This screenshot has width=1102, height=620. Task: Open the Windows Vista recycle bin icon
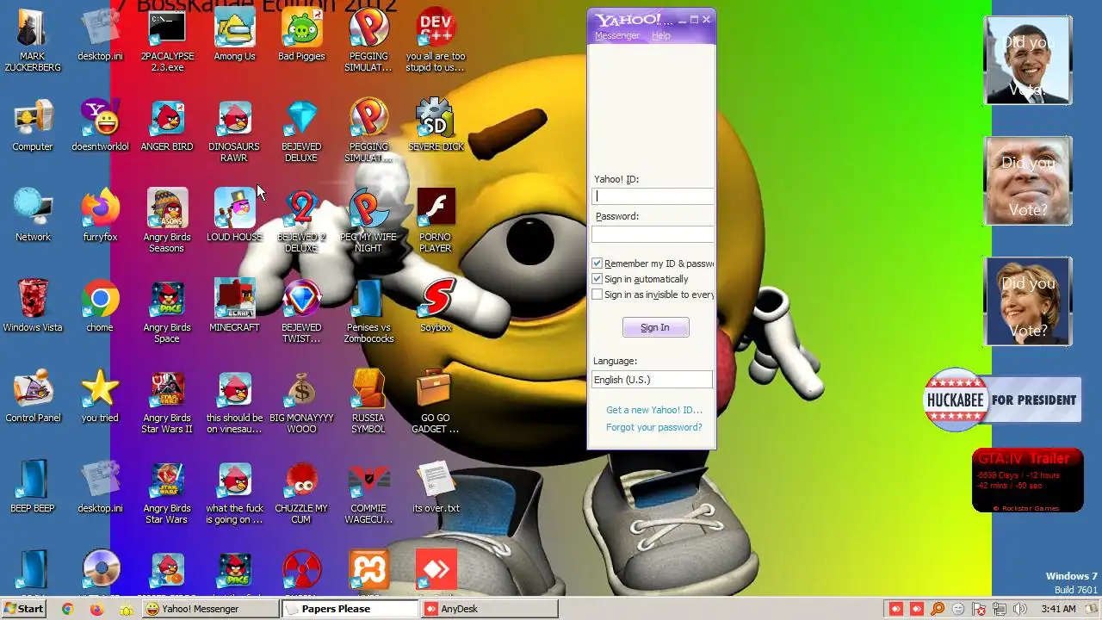click(33, 307)
